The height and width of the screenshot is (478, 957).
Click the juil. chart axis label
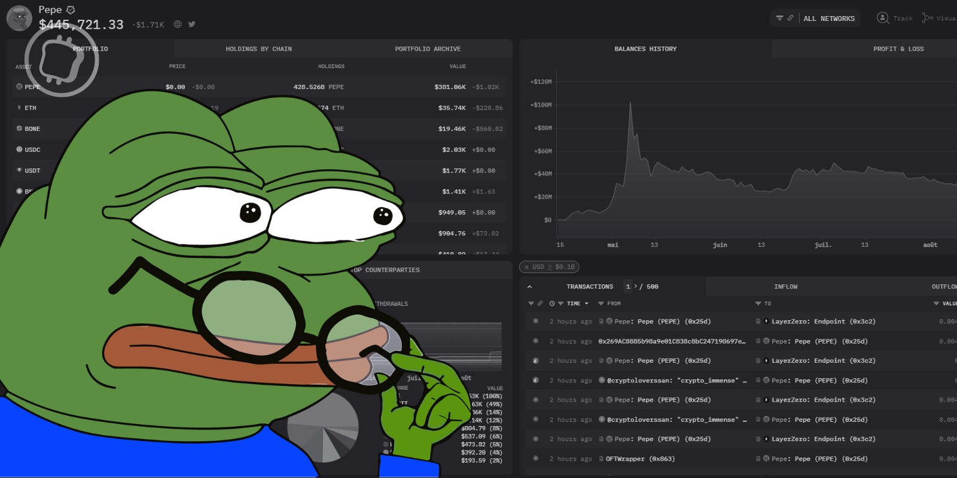click(x=823, y=245)
